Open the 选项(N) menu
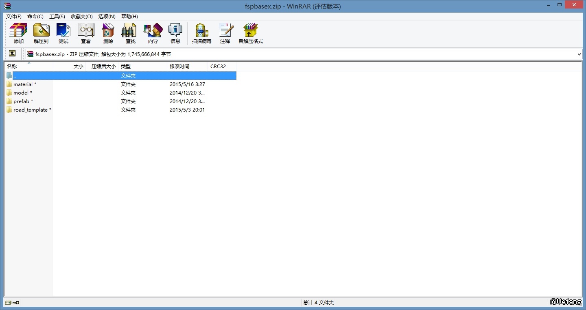Viewport: 586px width, 310px height. tap(107, 17)
